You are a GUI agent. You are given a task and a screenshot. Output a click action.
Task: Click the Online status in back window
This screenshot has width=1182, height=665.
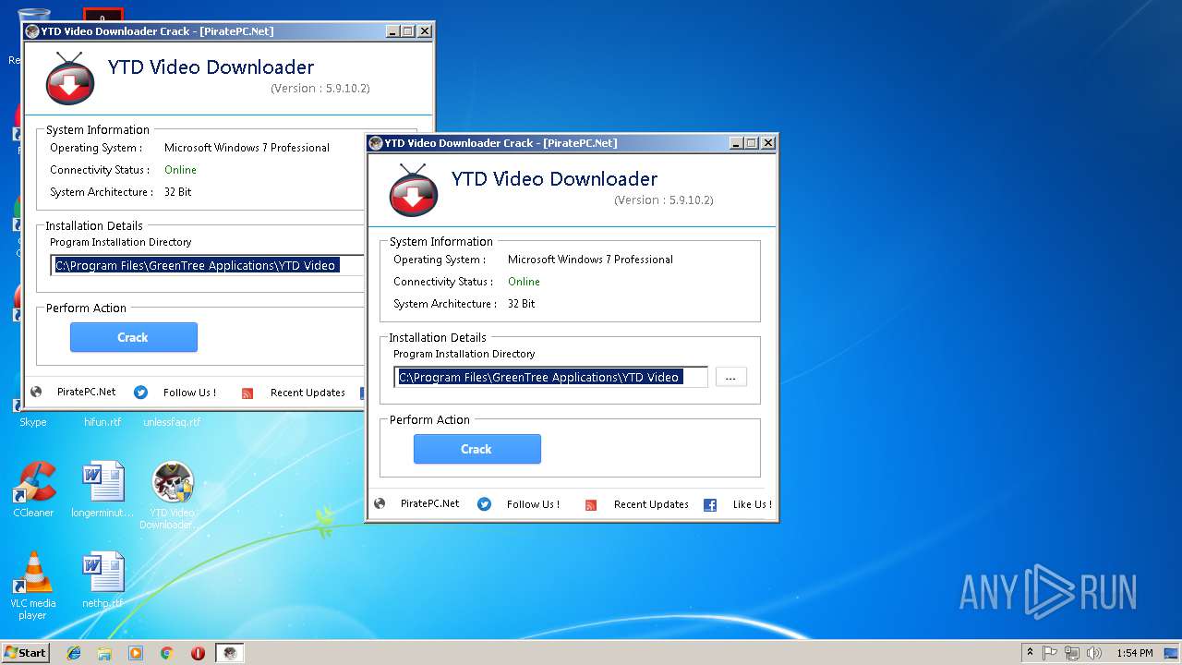[x=180, y=170]
